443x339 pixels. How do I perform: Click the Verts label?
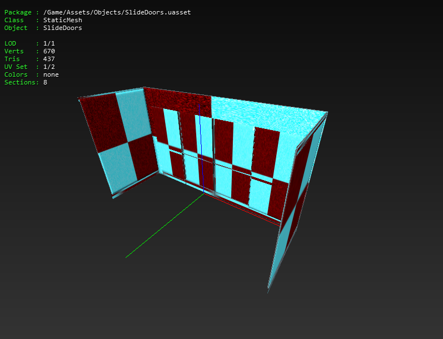pos(14,51)
